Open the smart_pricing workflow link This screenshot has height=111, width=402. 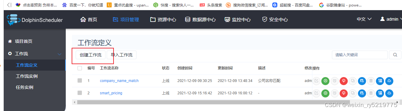click(111, 93)
